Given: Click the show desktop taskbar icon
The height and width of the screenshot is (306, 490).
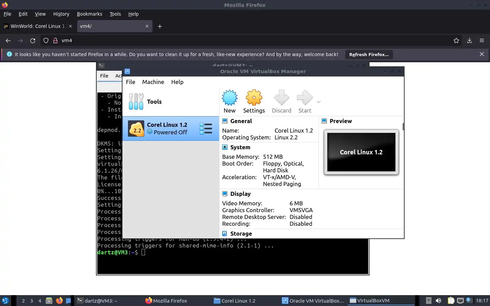Looking at the screenshot, I should [x=68, y=301].
